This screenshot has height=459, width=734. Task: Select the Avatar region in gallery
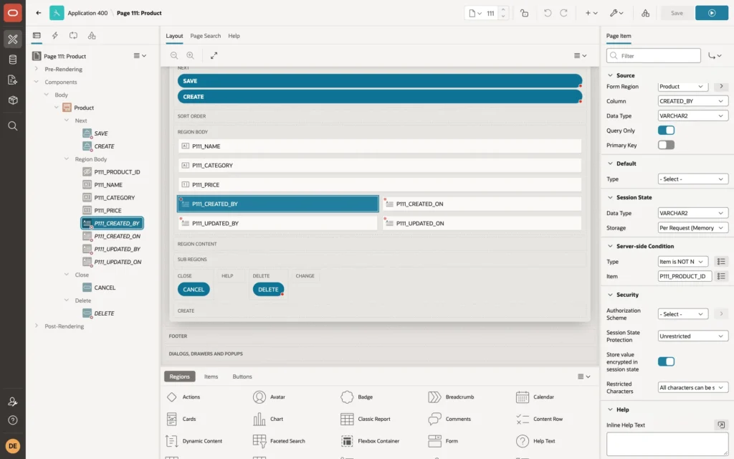[269, 397]
